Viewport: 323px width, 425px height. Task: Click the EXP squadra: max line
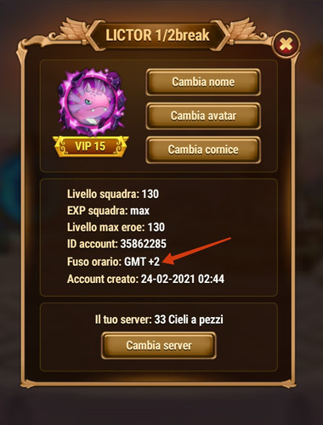(108, 211)
